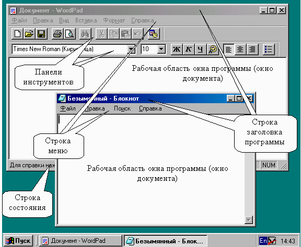Click the mail envelope tray icon
This screenshot has width=301, height=247.
[x=272, y=241]
